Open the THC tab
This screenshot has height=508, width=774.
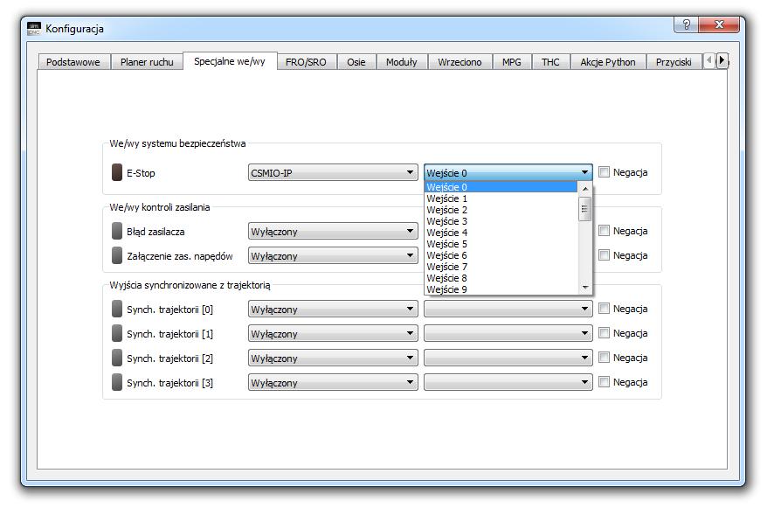coord(550,62)
